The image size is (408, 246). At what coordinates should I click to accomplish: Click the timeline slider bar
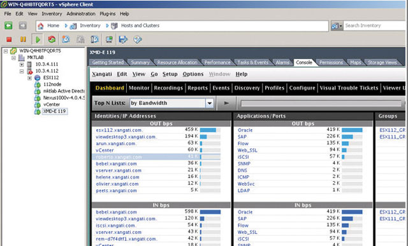pyautogui.click(x=321, y=104)
